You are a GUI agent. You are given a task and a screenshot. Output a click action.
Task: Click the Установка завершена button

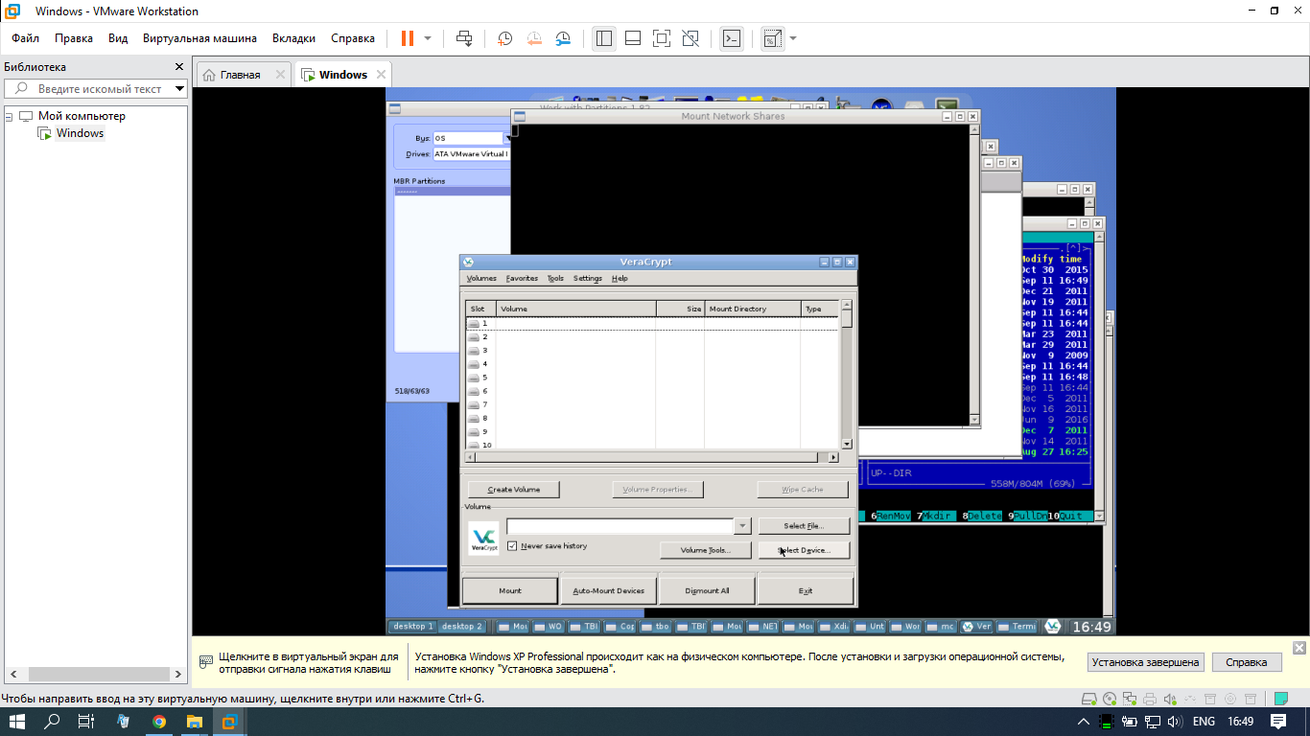tap(1145, 662)
